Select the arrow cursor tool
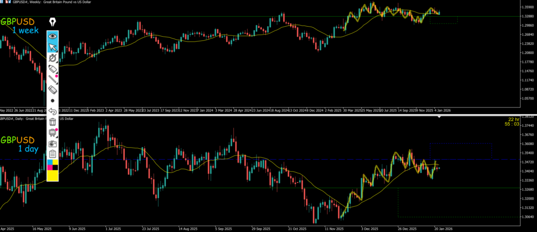Viewport: 537px width, 232px height. pyautogui.click(x=52, y=47)
